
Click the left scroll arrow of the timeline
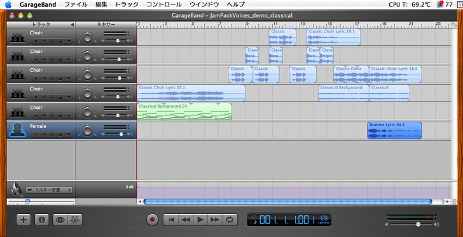[140, 201]
